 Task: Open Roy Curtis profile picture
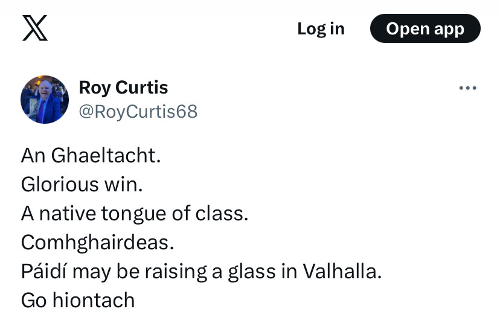pyautogui.click(x=45, y=100)
